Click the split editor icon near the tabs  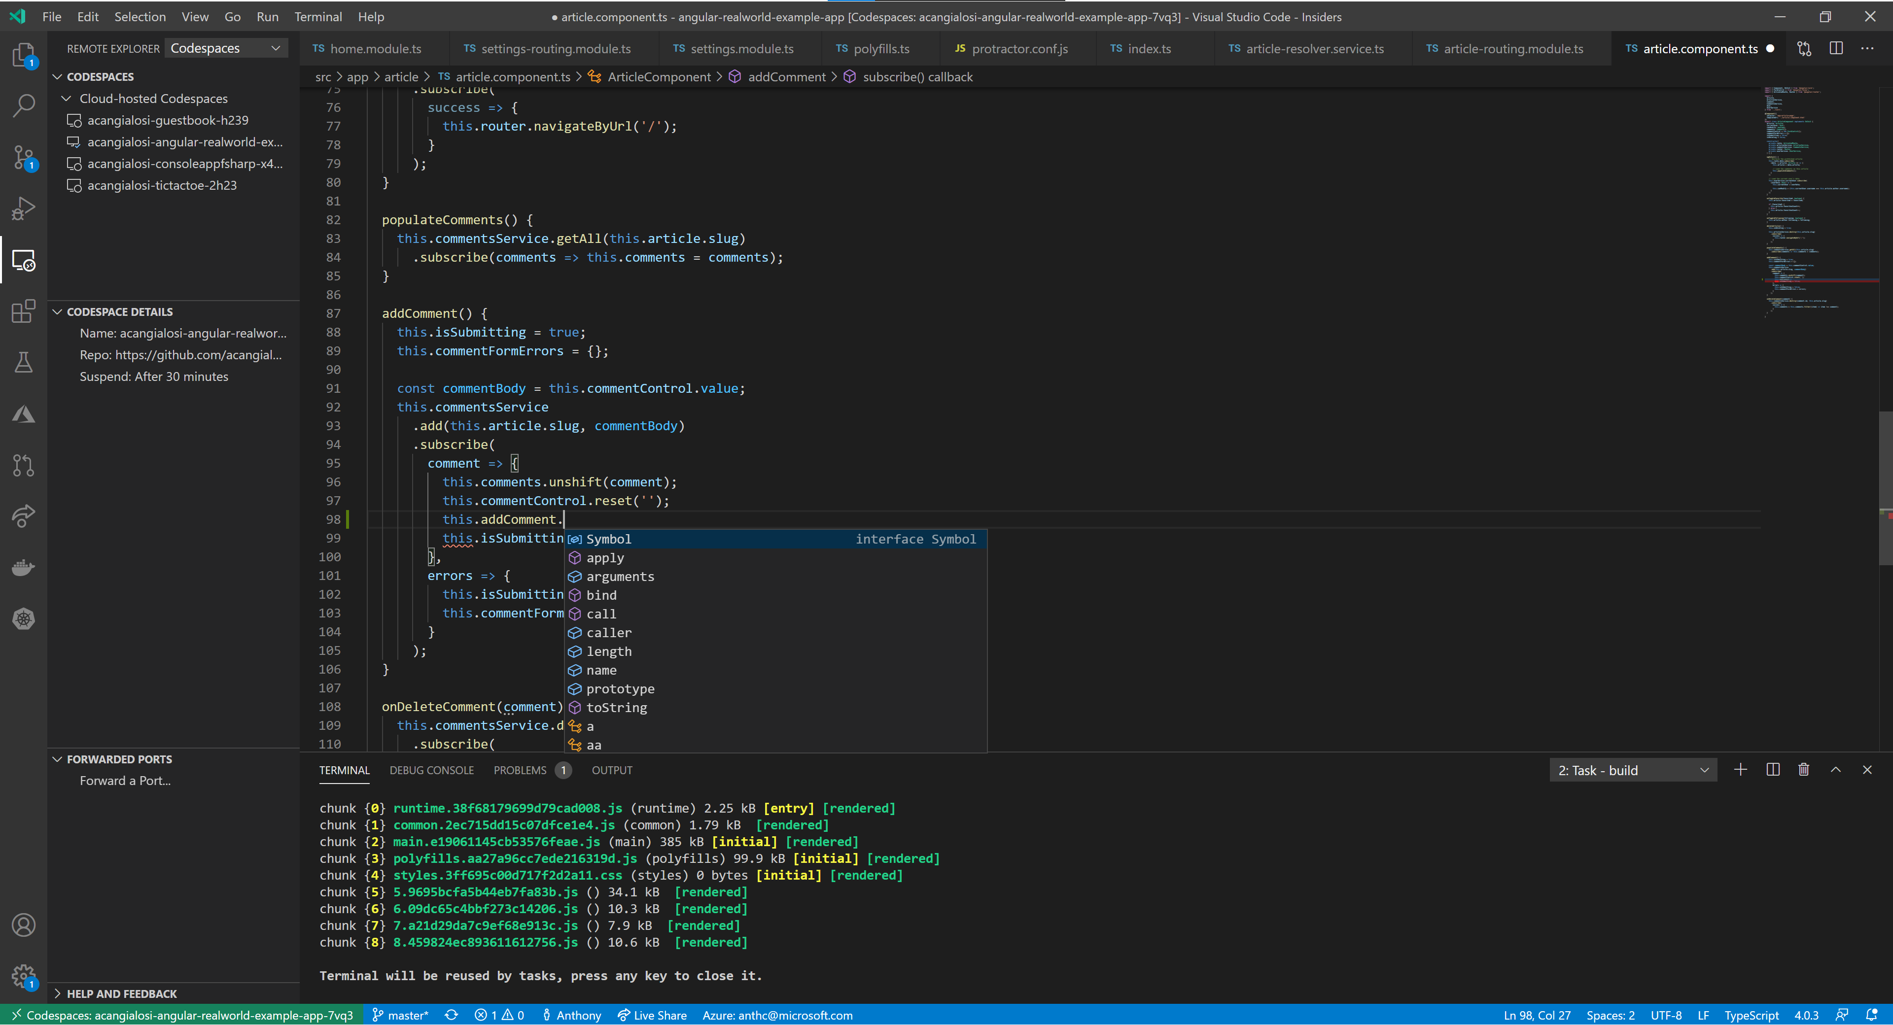[x=1836, y=48]
